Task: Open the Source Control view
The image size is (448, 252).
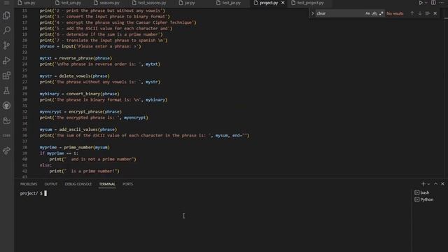Action: tap(6, 45)
